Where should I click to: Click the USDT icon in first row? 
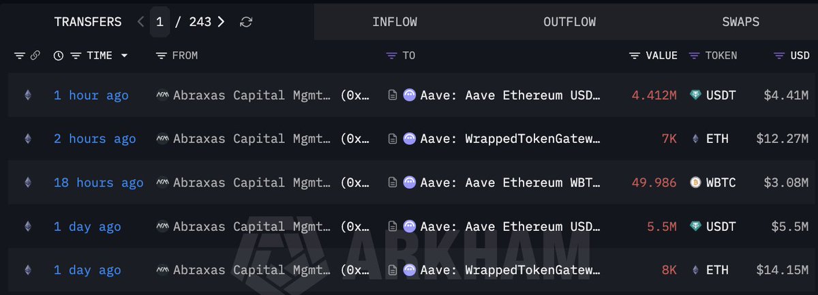point(695,95)
